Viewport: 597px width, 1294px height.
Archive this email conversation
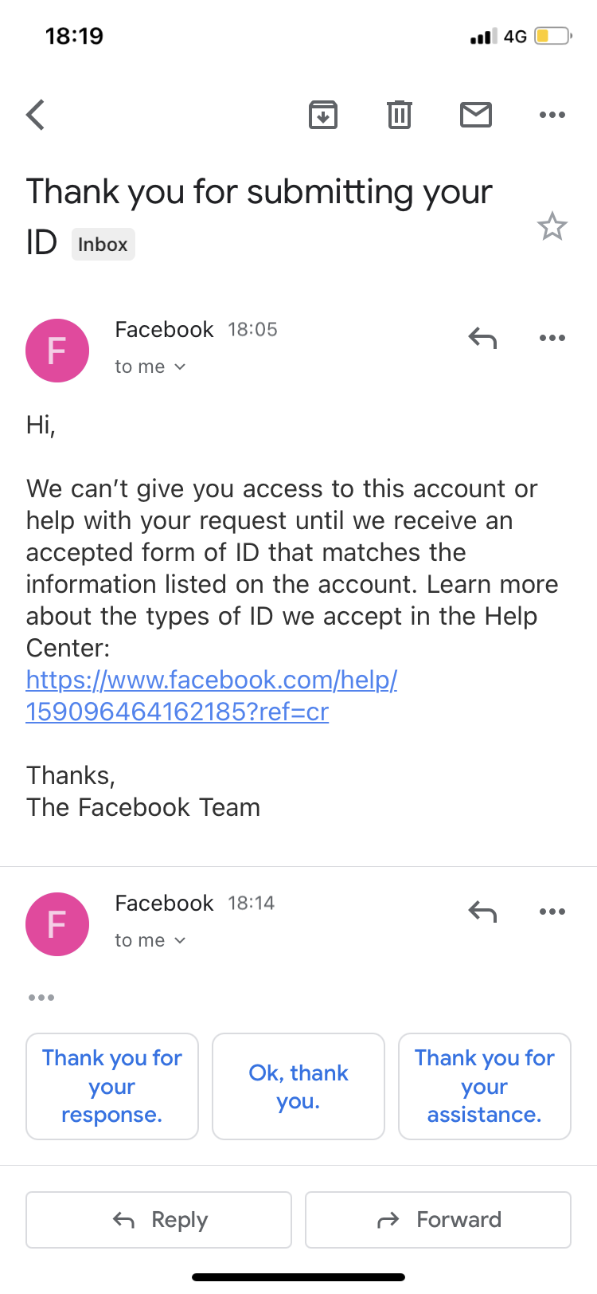tap(322, 115)
